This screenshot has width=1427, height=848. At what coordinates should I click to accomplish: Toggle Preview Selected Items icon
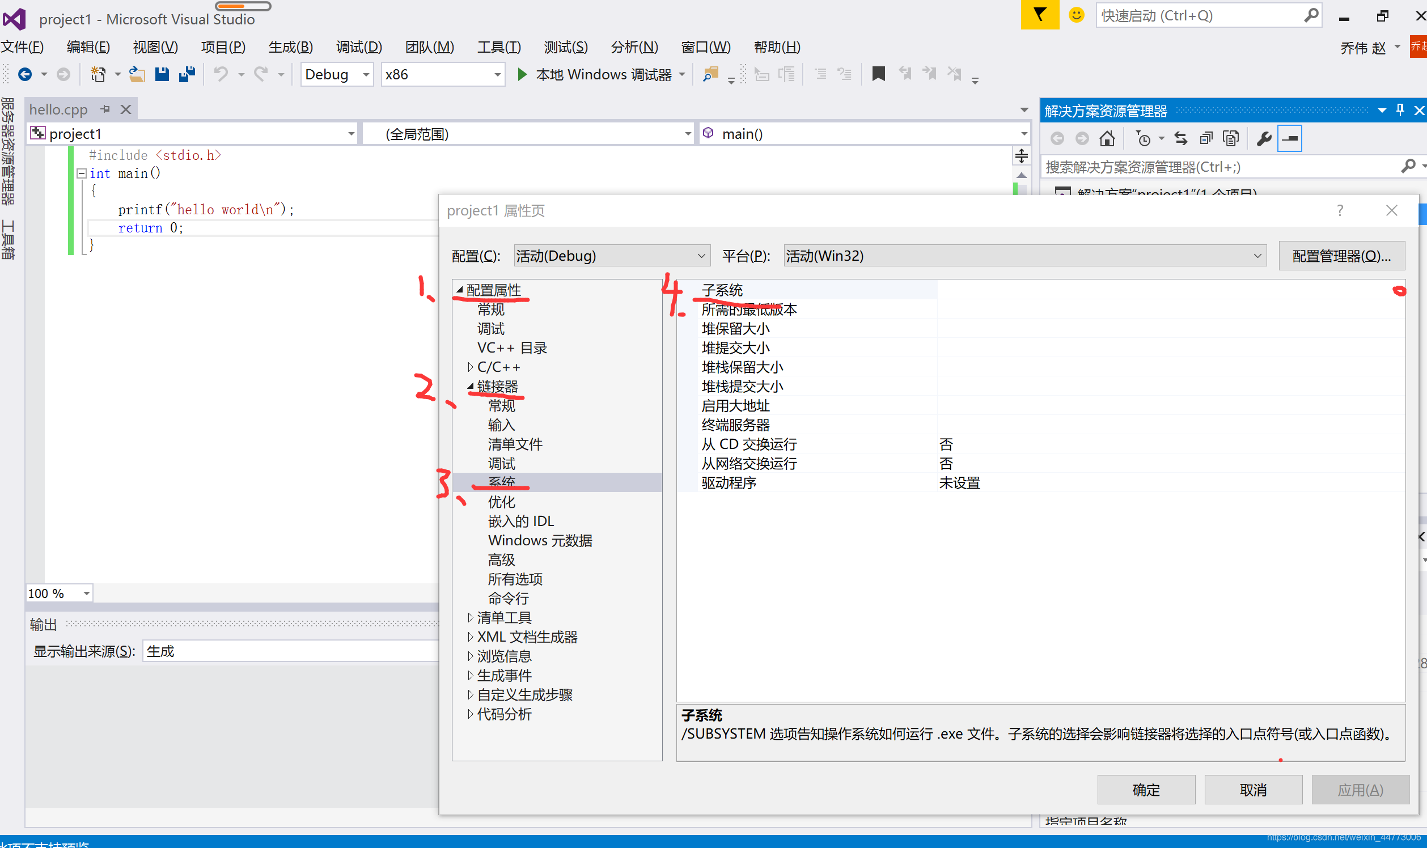1290,138
